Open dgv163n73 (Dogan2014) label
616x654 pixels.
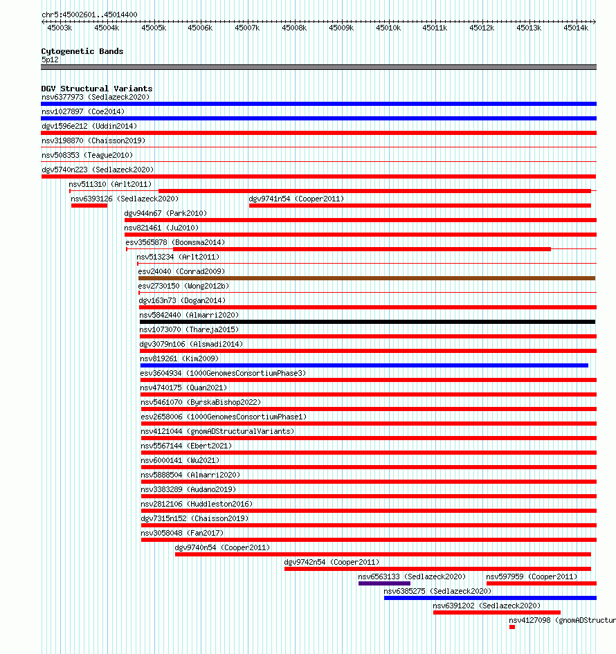point(182,301)
